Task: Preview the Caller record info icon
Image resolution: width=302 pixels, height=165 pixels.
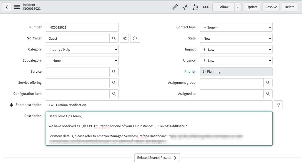Action: click(x=135, y=38)
